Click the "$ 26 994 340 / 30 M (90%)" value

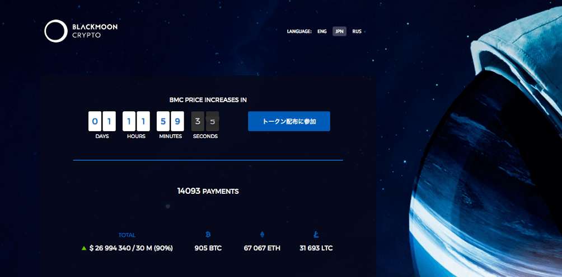pyautogui.click(x=131, y=248)
